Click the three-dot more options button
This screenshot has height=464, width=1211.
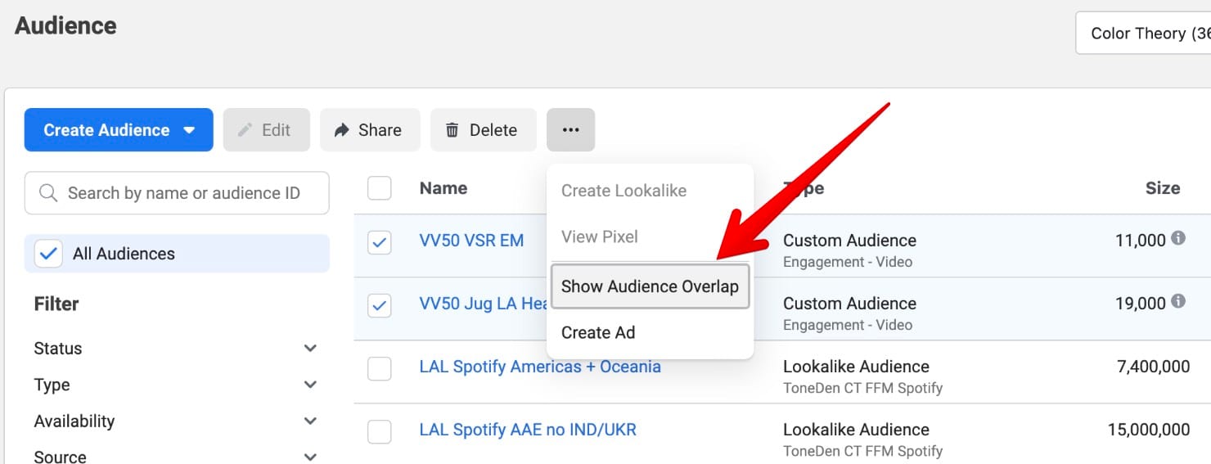click(x=570, y=130)
